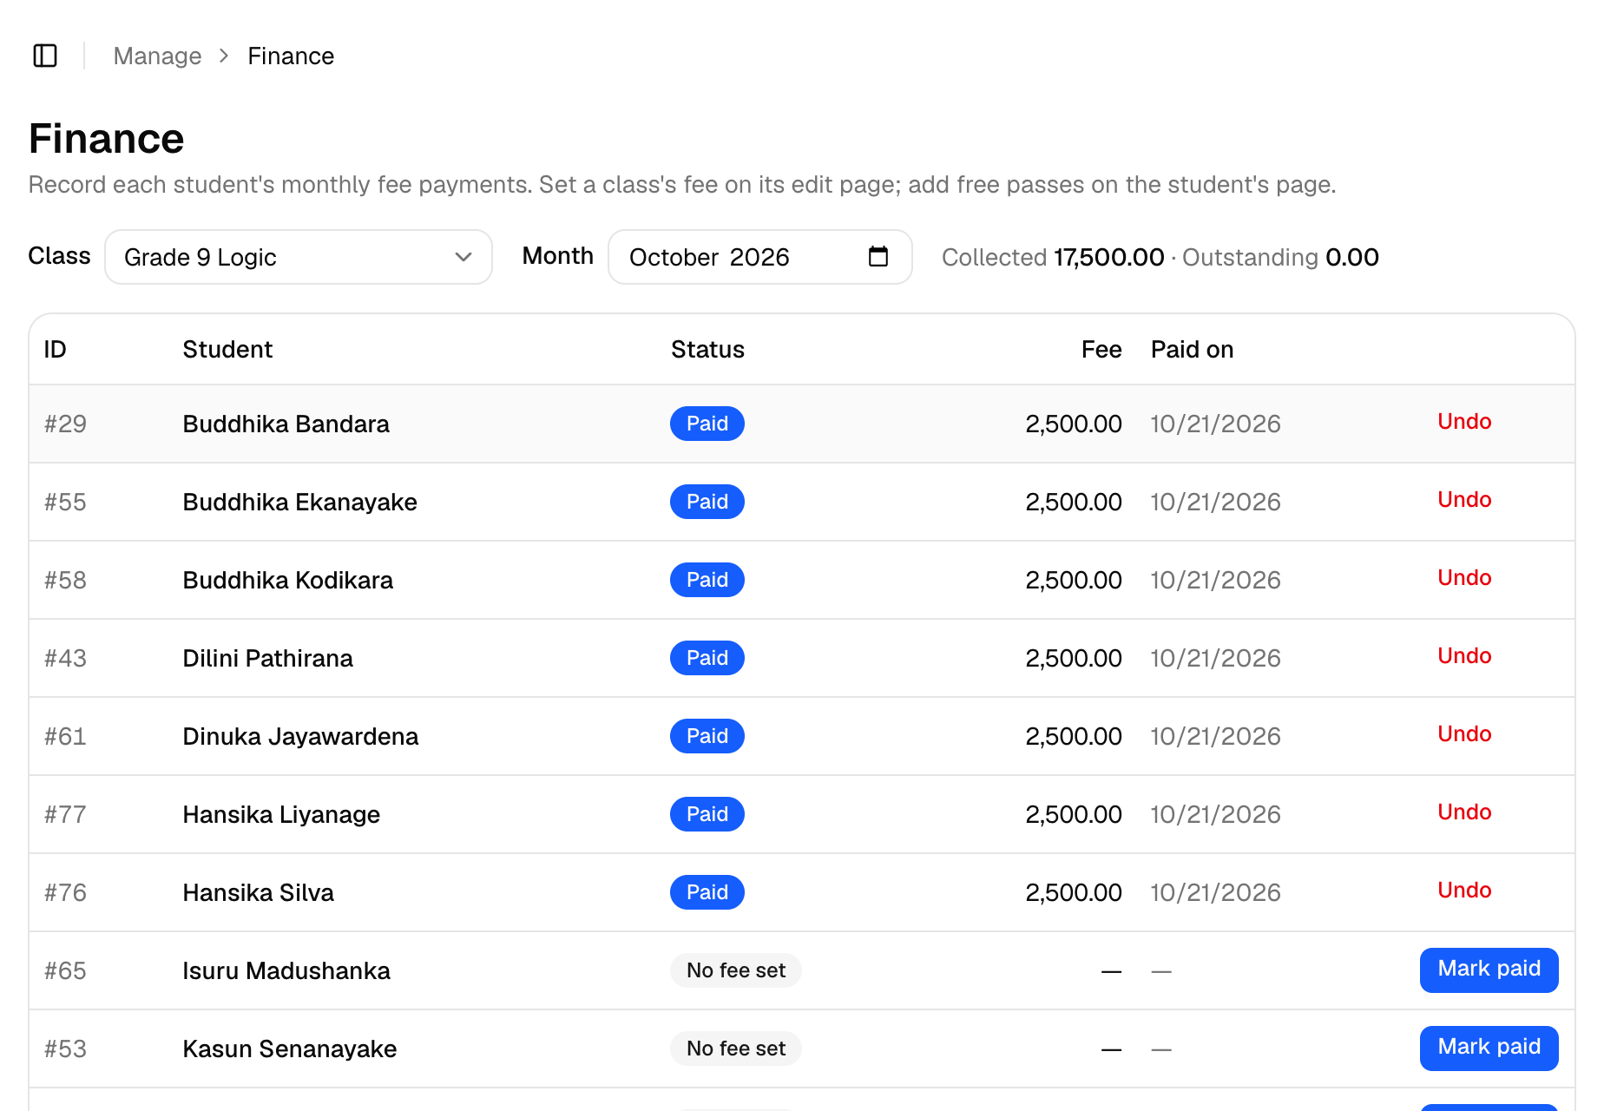The image size is (1604, 1111).
Task: Click the Paid badge for Buddhika Bandara
Action: point(707,424)
